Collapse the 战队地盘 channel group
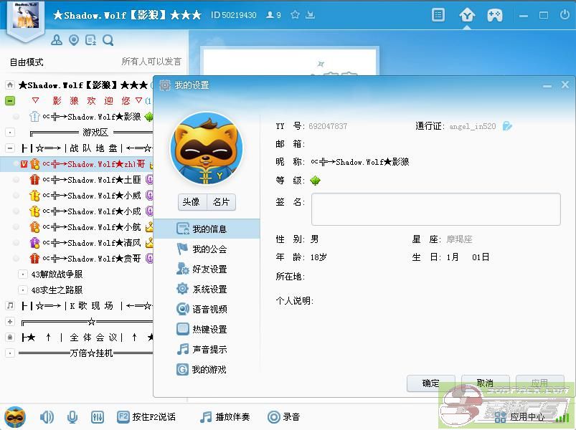The height and width of the screenshot is (430, 576). pos(10,148)
